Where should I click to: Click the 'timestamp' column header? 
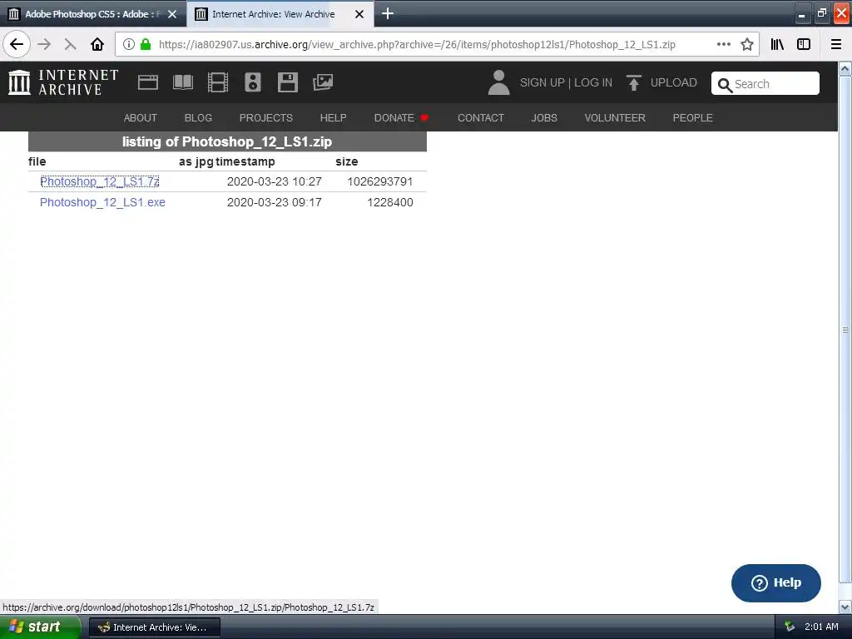coord(245,161)
